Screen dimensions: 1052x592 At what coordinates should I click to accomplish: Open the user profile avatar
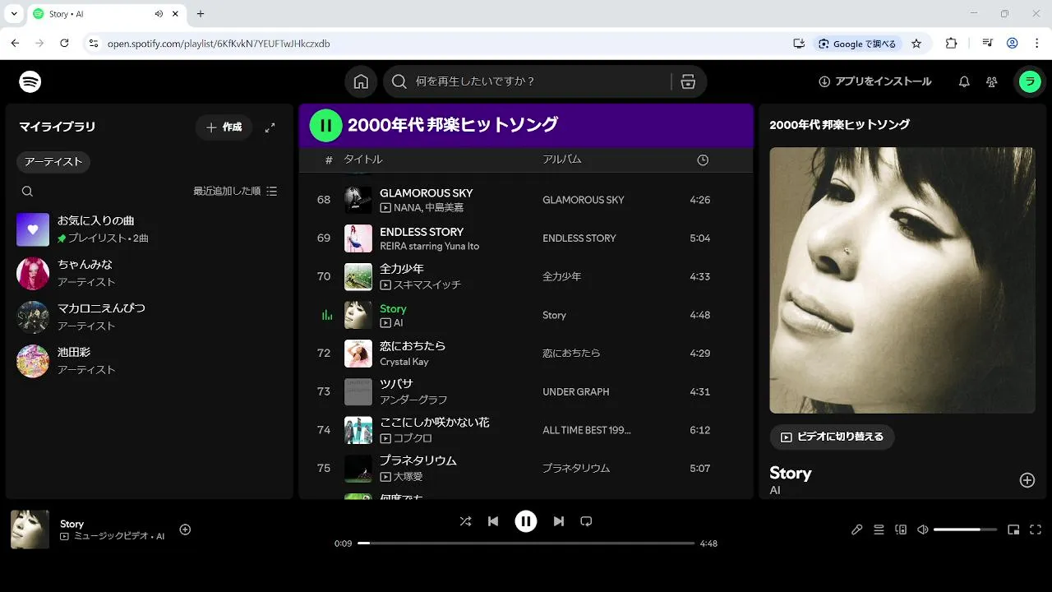[1030, 81]
